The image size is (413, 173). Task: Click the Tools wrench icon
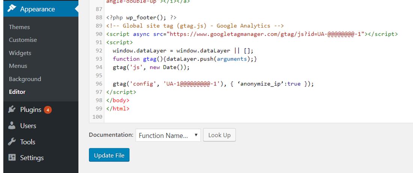coord(12,142)
